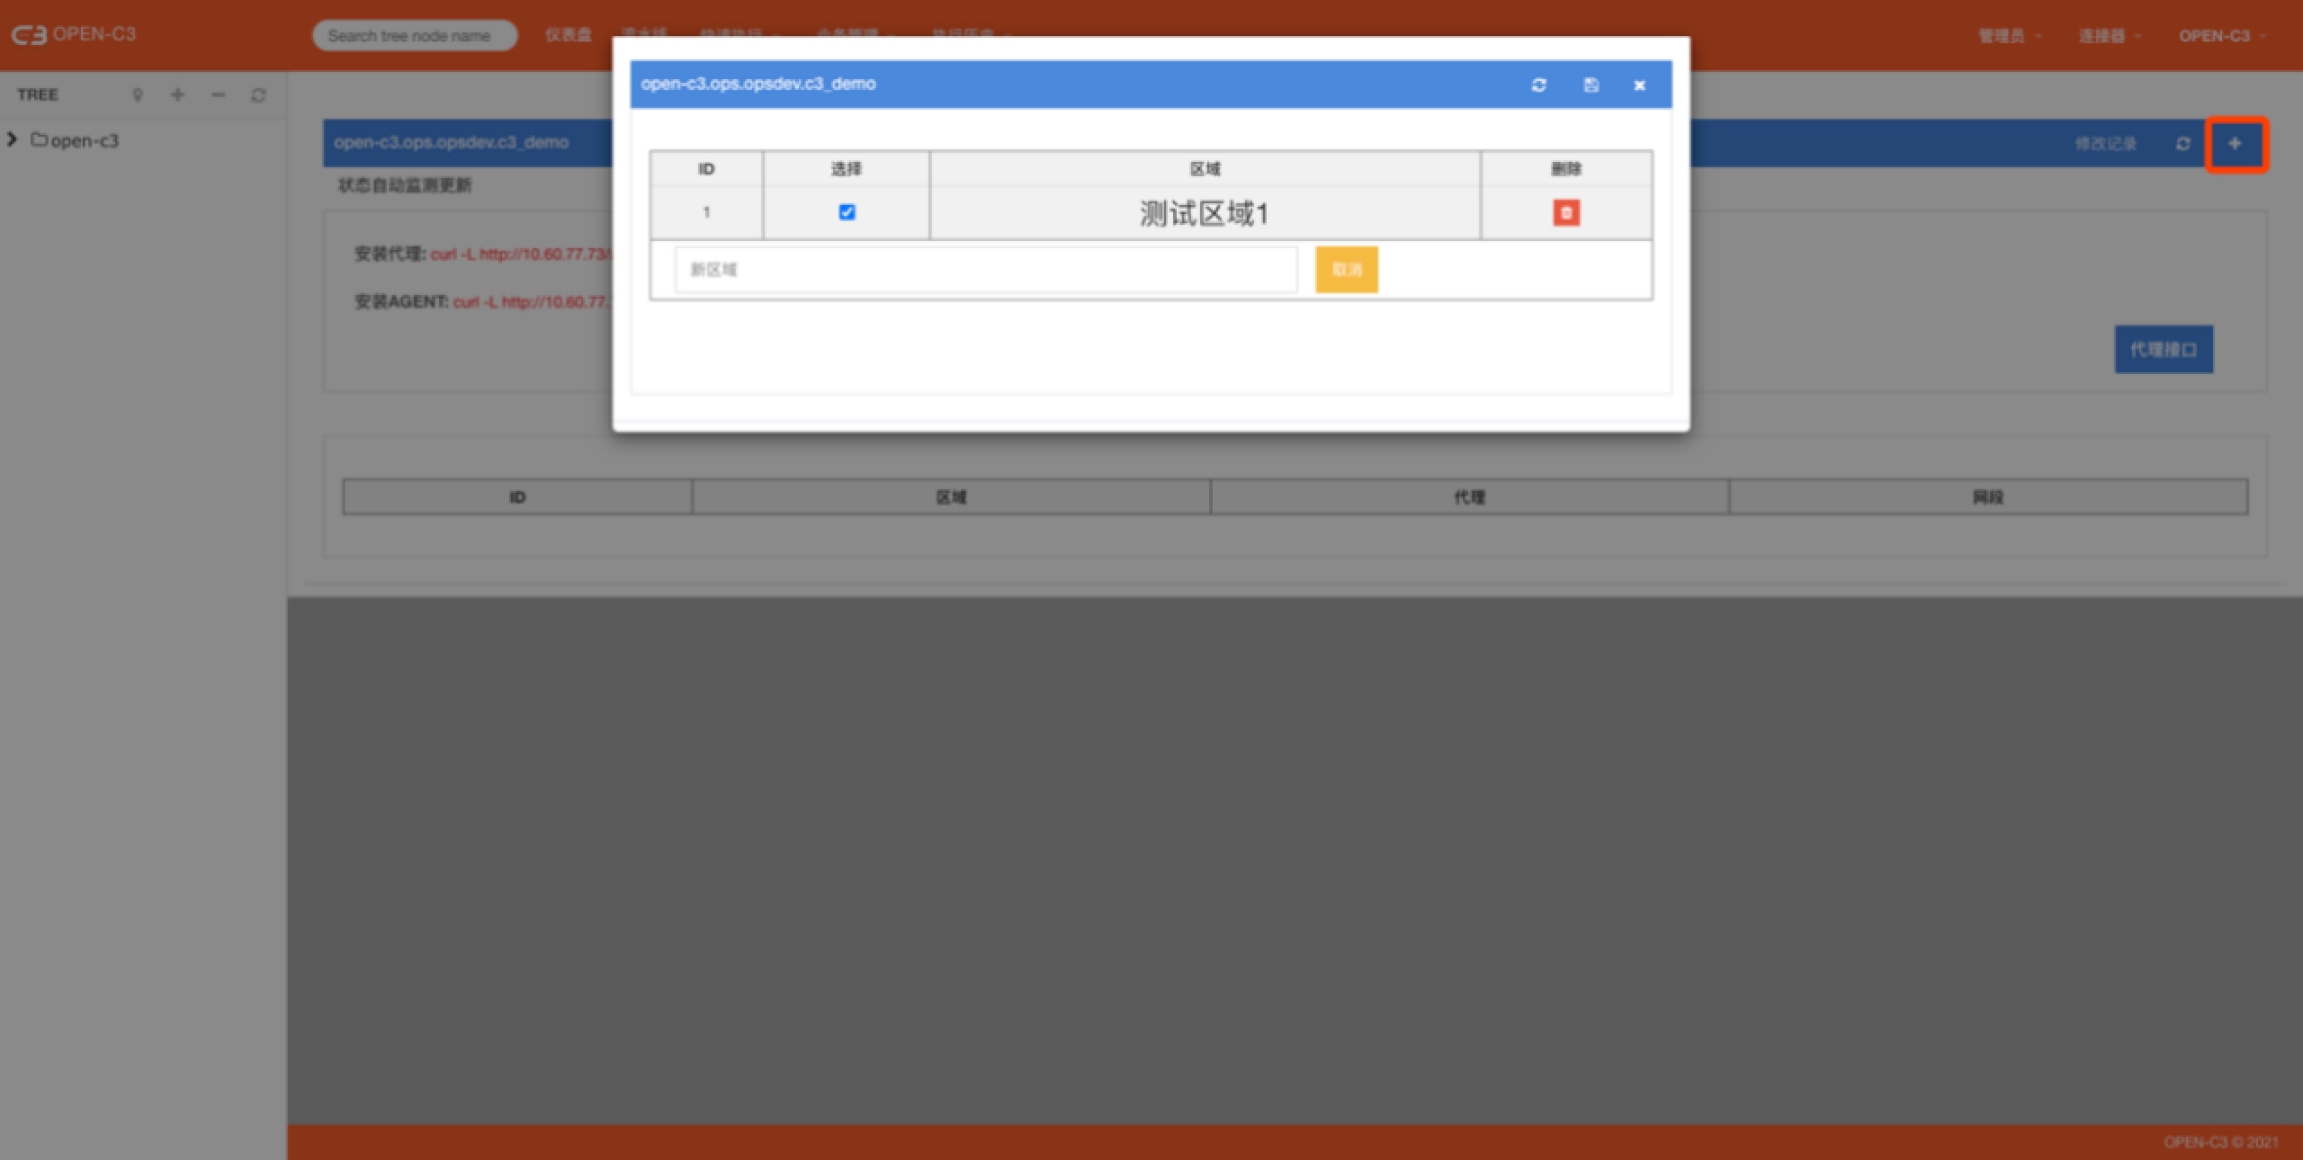Click the 修改记录 link
The width and height of the screenshot is (2303, 1160).
[2104, 144]
